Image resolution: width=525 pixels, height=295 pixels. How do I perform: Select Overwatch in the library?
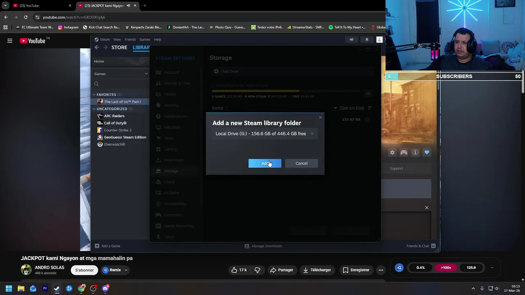(114, 144)
